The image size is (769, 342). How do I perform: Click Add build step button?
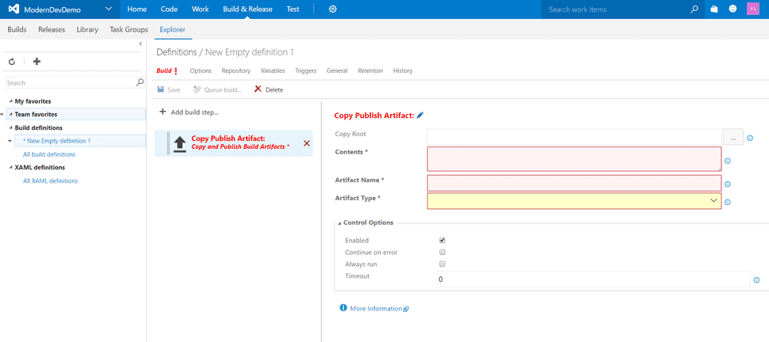pyautogui.click(x=189, y=112)
